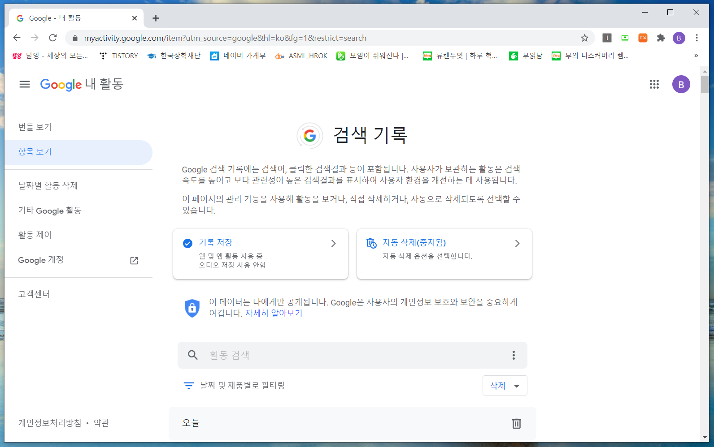Open the activity search three-dot options
This screenshot has width=714, height=447.
click(x=514, y=355)
